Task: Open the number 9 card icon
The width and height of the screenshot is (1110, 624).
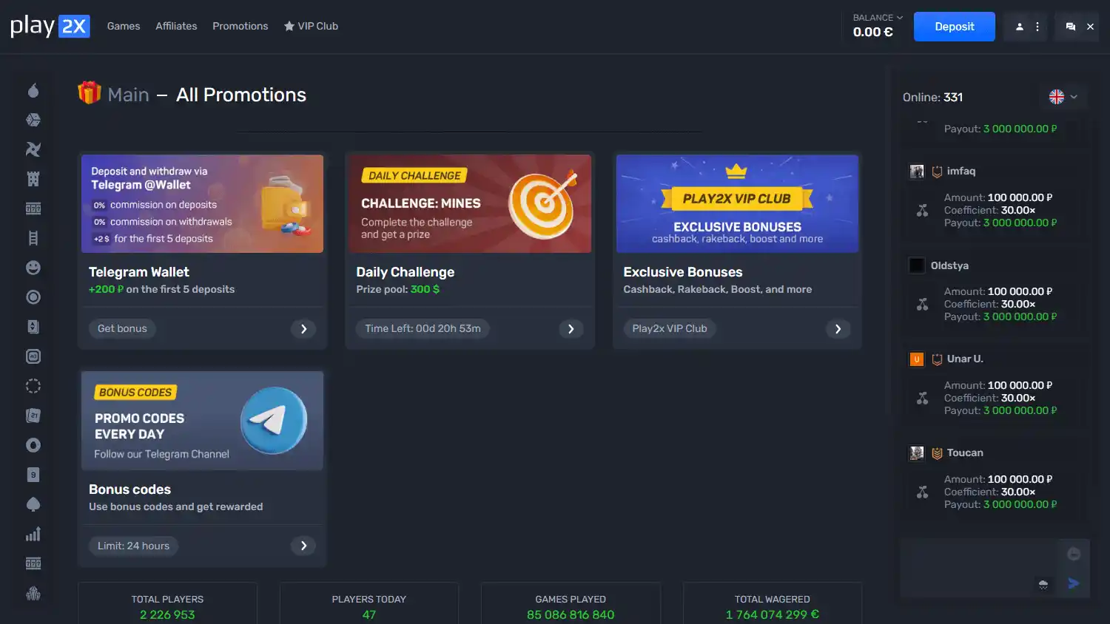Action: (33, 475)
